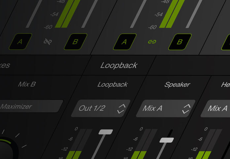Open the Out 1/2 loopback dropdown
This screenshot has height=159, width=230.
point(101,108)
